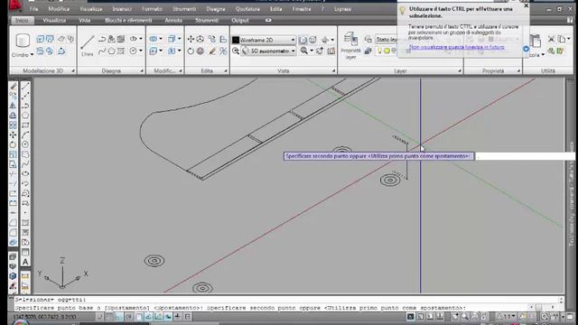Expand the tip popup with blue chevron
Image resolution: width=578 pixels, height=325 pixels.
(526, 49)
